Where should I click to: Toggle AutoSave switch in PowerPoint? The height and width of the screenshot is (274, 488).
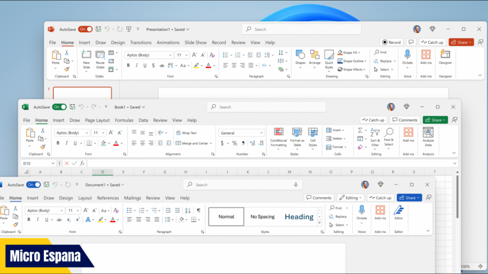tap(85, 29)
